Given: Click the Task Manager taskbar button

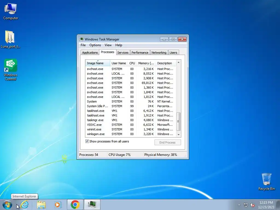Looking at the screenshot, I should pyautogui.click(x=92, y=205).
